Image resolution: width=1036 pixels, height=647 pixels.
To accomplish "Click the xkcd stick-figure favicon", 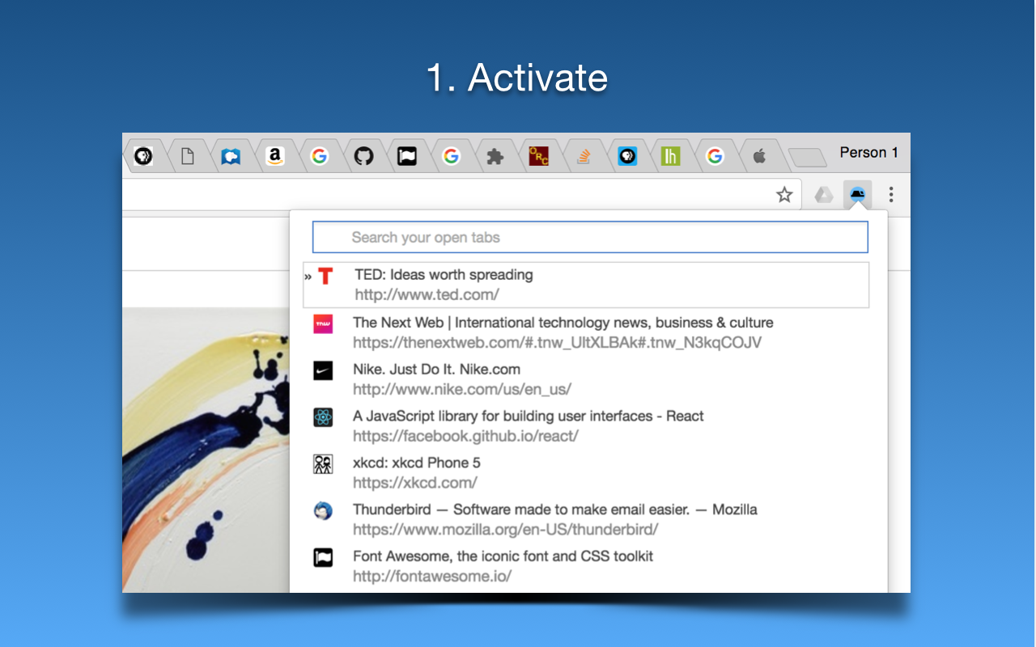I will (323, 464).
